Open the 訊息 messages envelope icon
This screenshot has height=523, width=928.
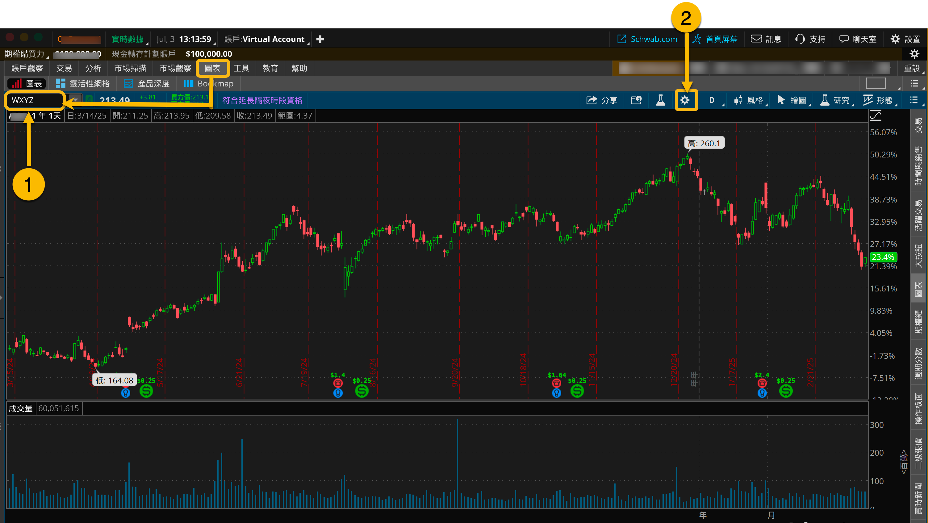click(757, 39)
